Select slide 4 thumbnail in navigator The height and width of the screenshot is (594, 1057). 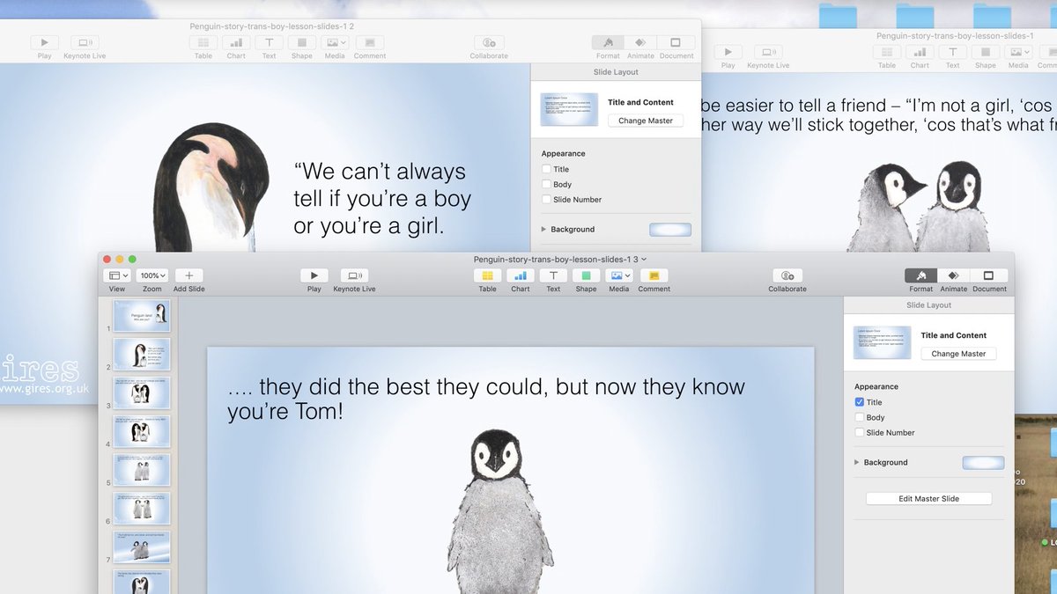coord(141,432)
